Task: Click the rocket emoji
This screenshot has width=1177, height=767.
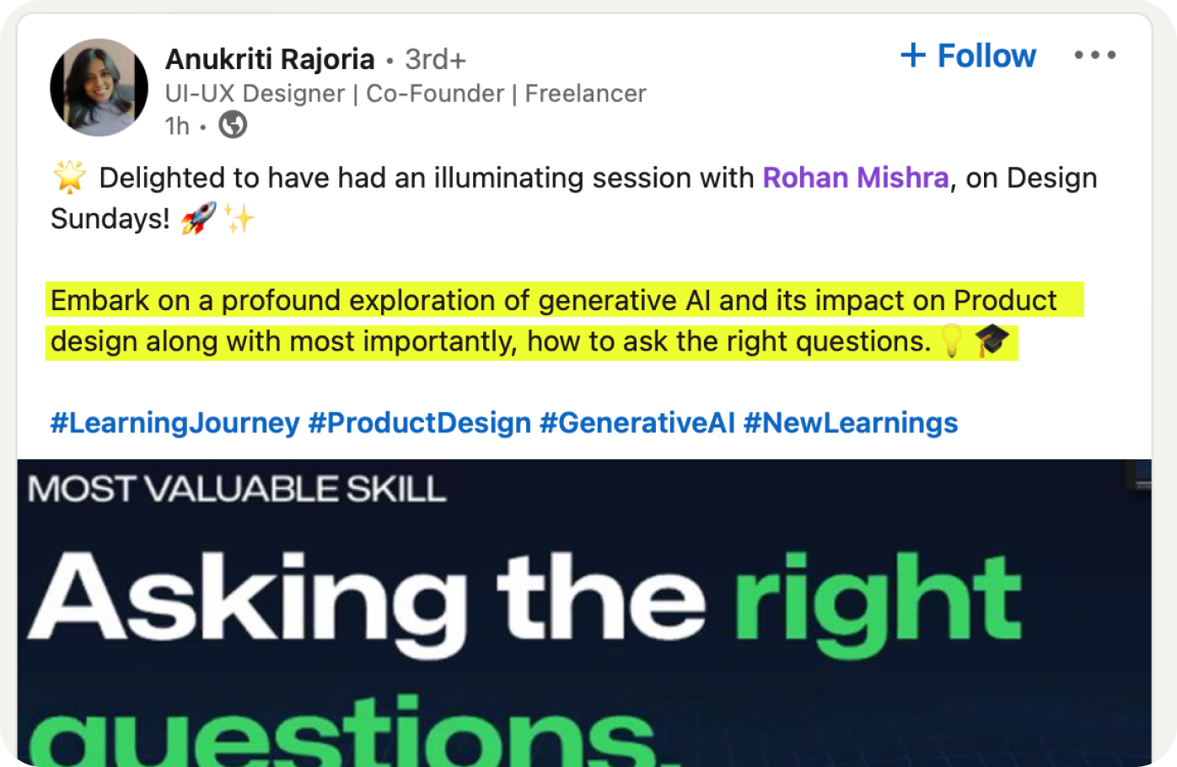Action: tap(199, 218)
